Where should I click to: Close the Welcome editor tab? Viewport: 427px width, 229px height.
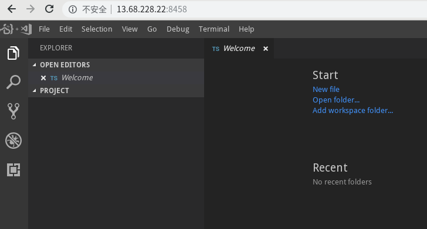266,49
